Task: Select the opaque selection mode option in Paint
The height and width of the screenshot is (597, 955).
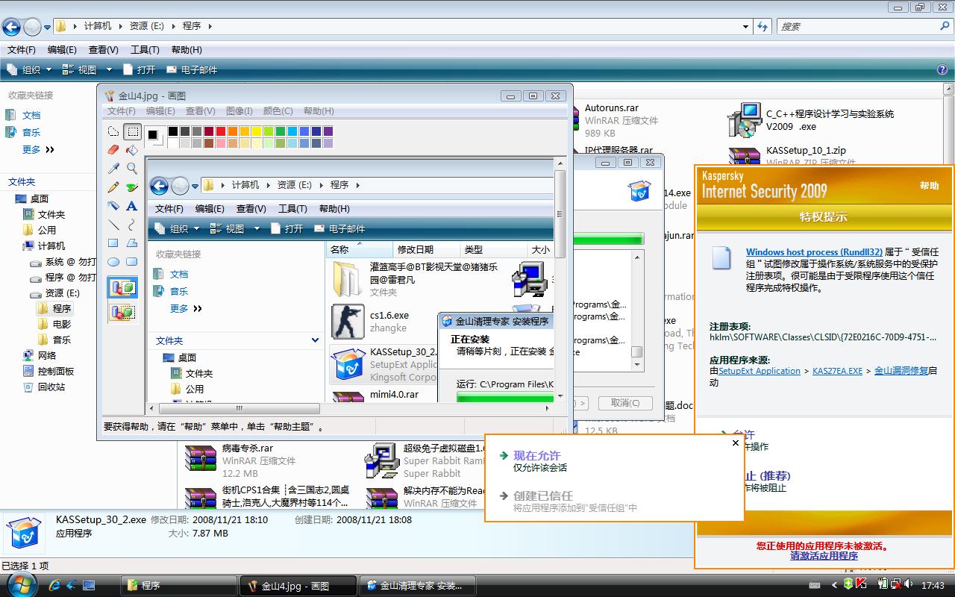Action: coord(122,287)
